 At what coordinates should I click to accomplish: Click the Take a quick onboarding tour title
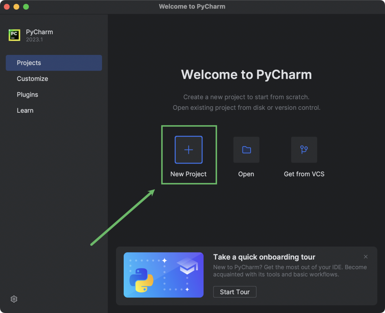[264, 257]
